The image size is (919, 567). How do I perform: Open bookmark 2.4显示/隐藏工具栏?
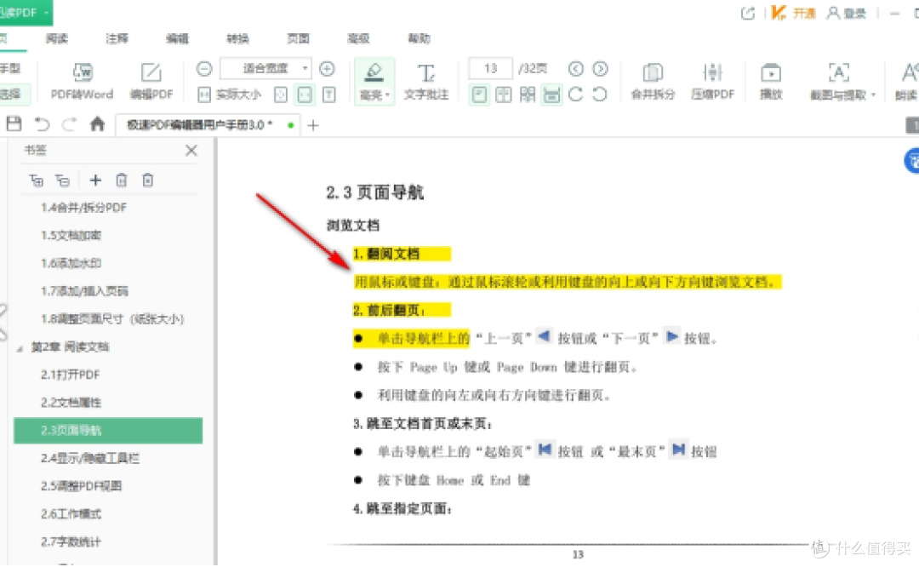(90, 458)
